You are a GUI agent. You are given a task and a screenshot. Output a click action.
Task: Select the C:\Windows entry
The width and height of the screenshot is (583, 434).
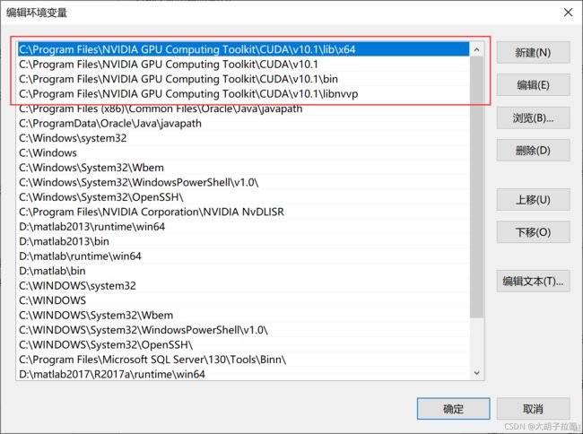pyautogui.click(x=244, y=152)
